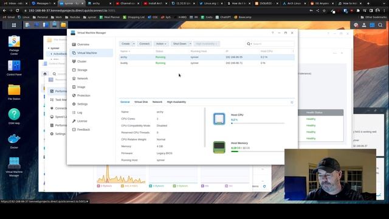Open the DSM widgets panel icon
This screenshot has width=389, height=219.
pyautogui.click(x=372, y=25)
